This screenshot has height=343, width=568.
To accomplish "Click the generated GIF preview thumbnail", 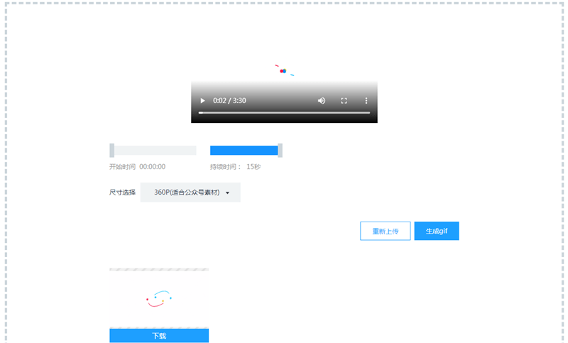I will click(159, 299).
